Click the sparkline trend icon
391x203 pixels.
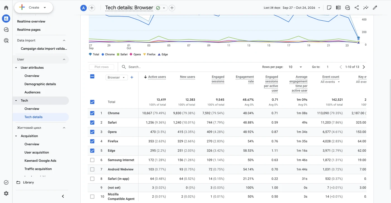[366, 8]
